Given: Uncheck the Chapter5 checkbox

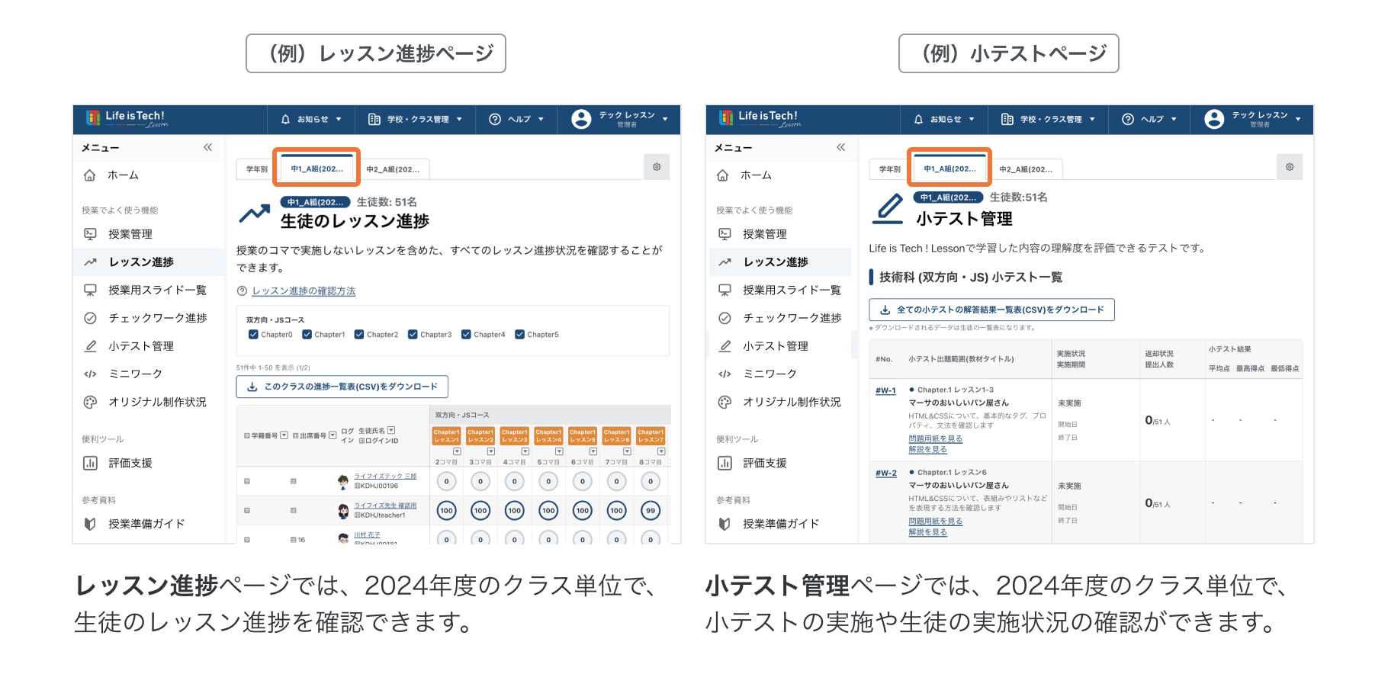Looking at the screenshot, I should [x=519, y=335].
